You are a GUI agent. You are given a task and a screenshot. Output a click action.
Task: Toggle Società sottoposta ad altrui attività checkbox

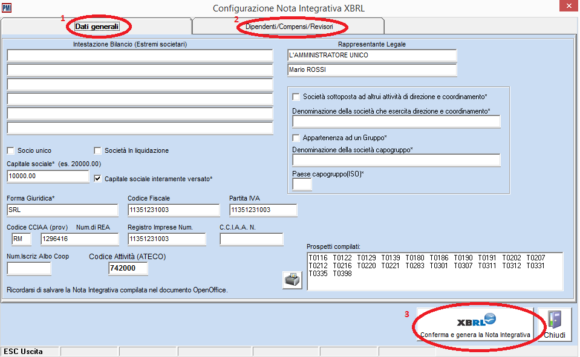click(296, 97)
